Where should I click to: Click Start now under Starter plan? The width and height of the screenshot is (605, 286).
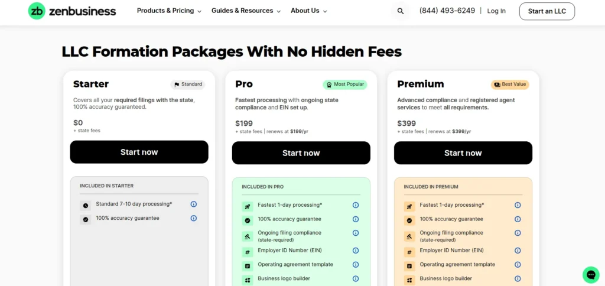pyautogui.click(x=139, y=152)
